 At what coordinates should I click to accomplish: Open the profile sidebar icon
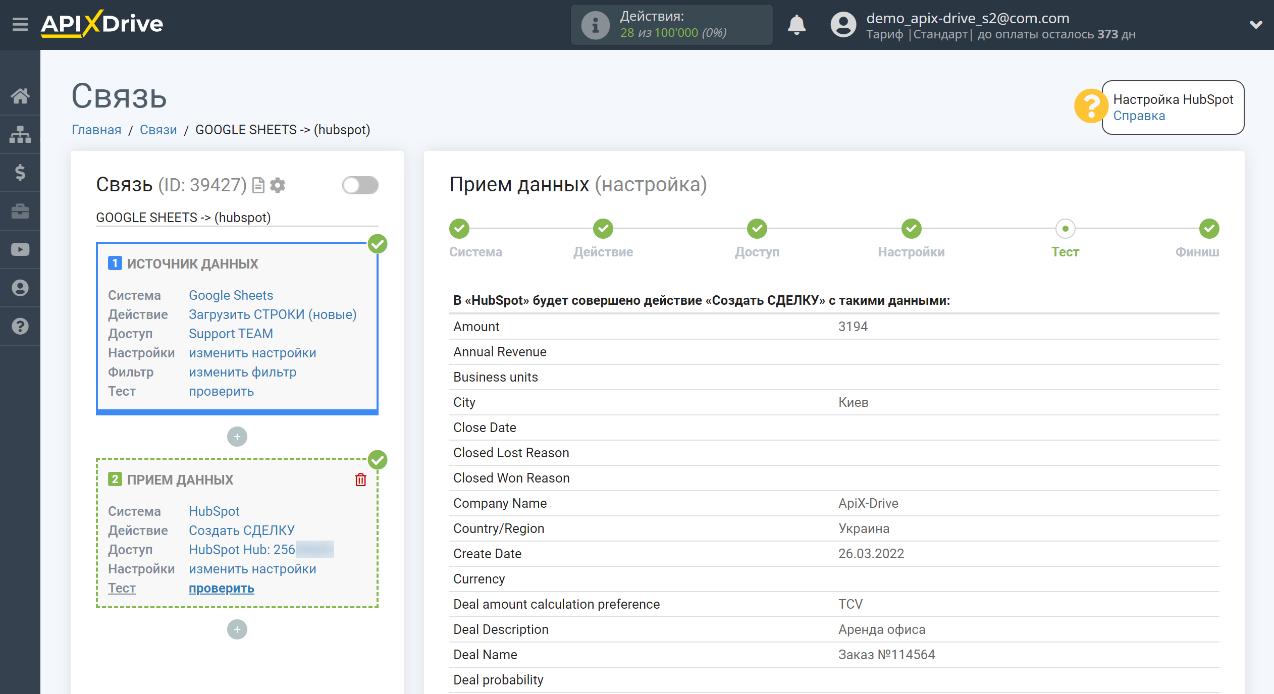click(x=20, y=288)
